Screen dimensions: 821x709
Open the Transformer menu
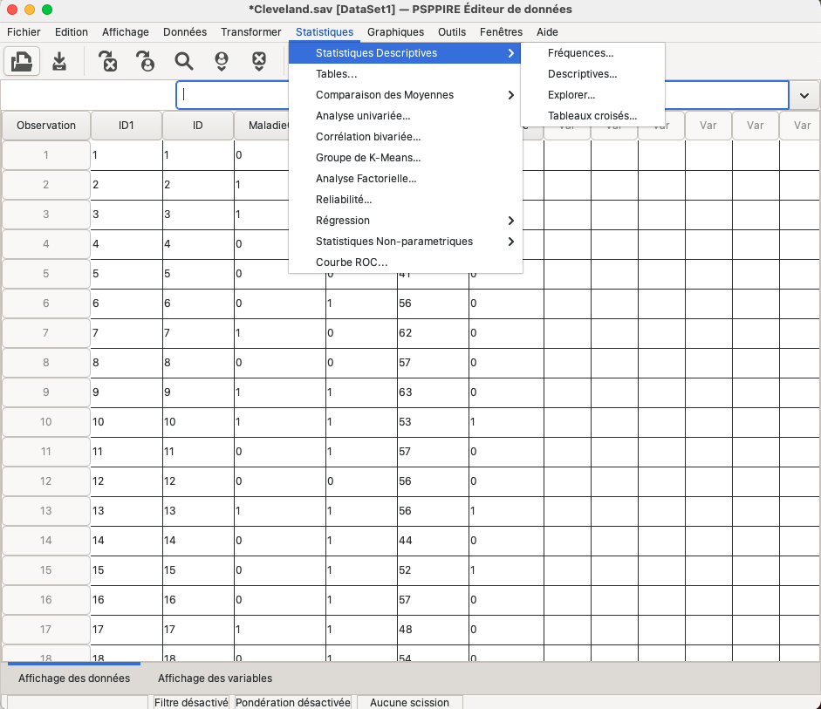[250, 32]
